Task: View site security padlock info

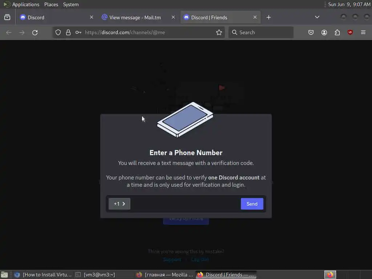Action: point(68,32)
